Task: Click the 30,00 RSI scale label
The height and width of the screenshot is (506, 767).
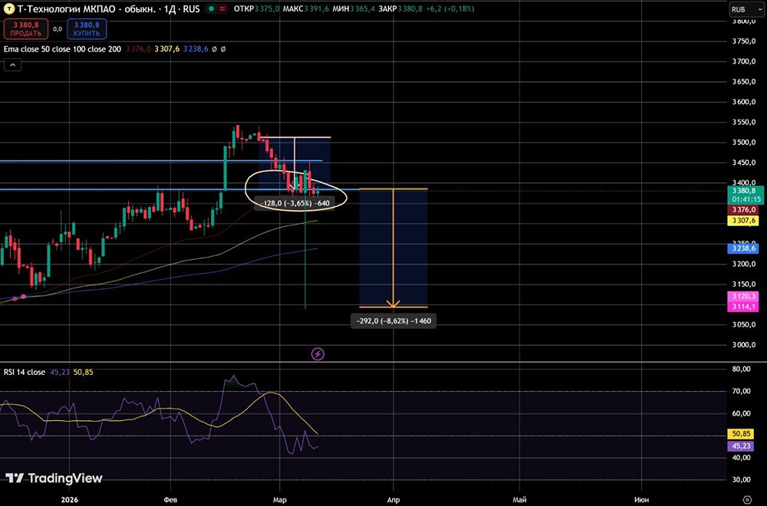Action: tap(742, 480)
